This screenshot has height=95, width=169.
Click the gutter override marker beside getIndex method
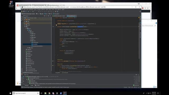(53, 61)
